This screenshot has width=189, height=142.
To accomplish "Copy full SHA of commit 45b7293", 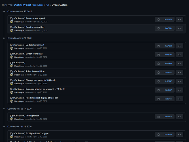I will [158, 46].
